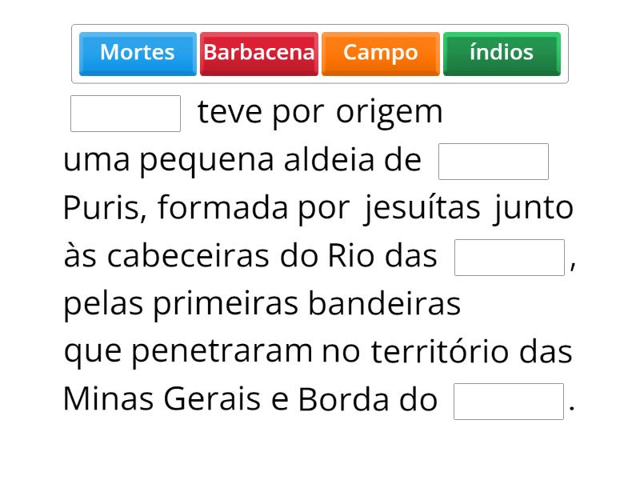The width and height of the screenshot is (640, 480).
Task: Click the word 'jesuítas' in the passage
Action: coord(422,208)
